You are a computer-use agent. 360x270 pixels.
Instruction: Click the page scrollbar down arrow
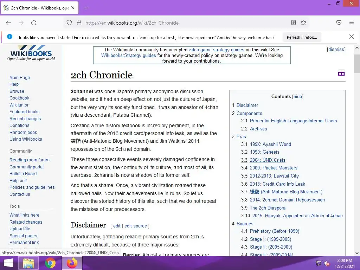357,253
